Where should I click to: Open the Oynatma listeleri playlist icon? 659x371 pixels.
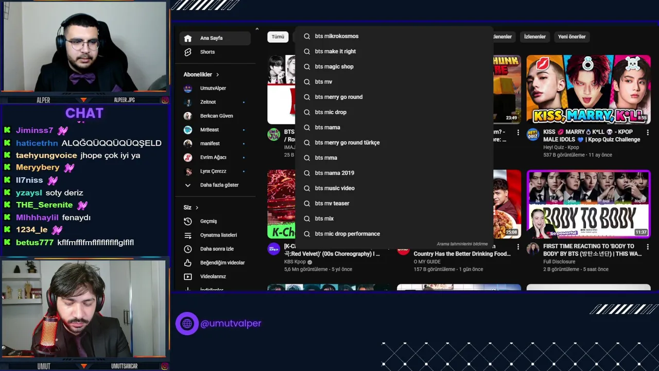coord(188,235)
